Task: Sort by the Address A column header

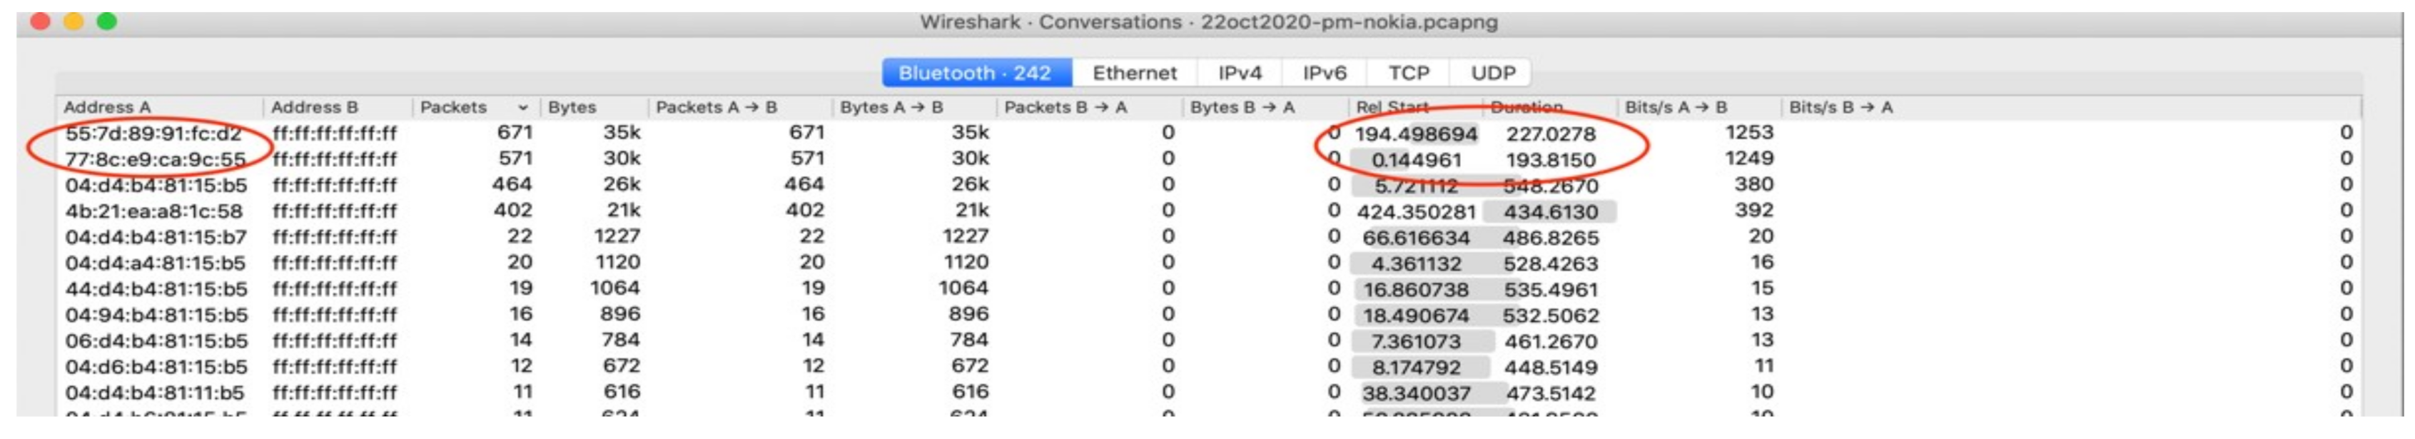Action: click(107, 108)
